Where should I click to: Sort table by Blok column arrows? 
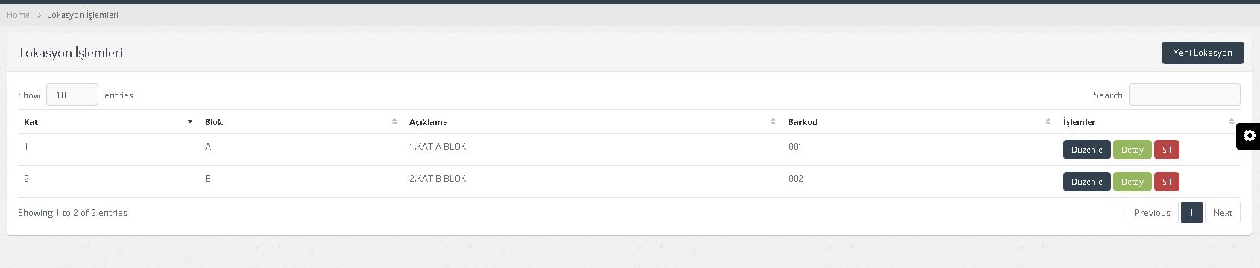pos(394,121)
